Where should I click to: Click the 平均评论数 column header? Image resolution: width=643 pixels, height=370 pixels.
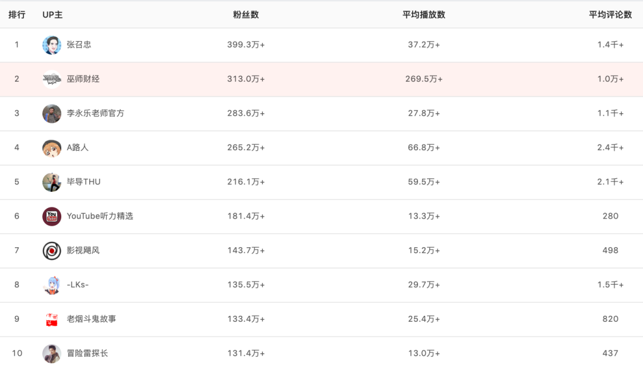(x=610, y=15)
